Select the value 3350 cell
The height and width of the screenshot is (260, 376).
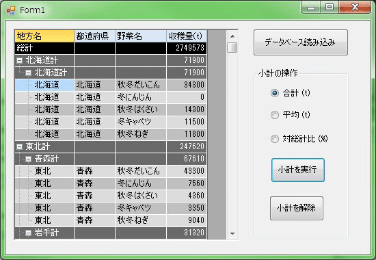(x=187, y=208)
